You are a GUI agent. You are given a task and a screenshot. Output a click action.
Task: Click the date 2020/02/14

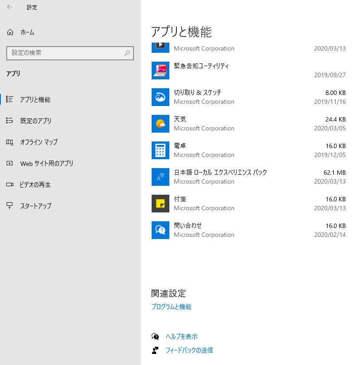click(330, 235)
